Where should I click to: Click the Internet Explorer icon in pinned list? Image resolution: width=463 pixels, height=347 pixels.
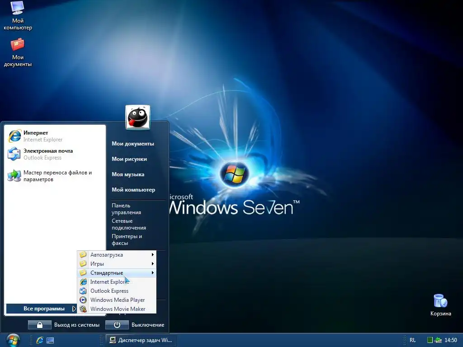tap(14, 136)
